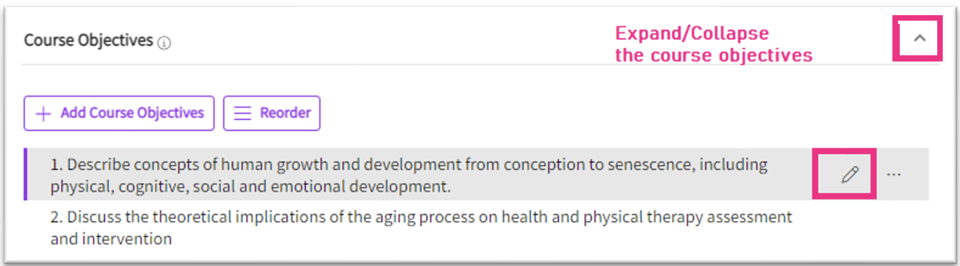Screen dimensions: 960x266
Task: Collapse Course Objectives with the chevron arrow
Action: 919,39
